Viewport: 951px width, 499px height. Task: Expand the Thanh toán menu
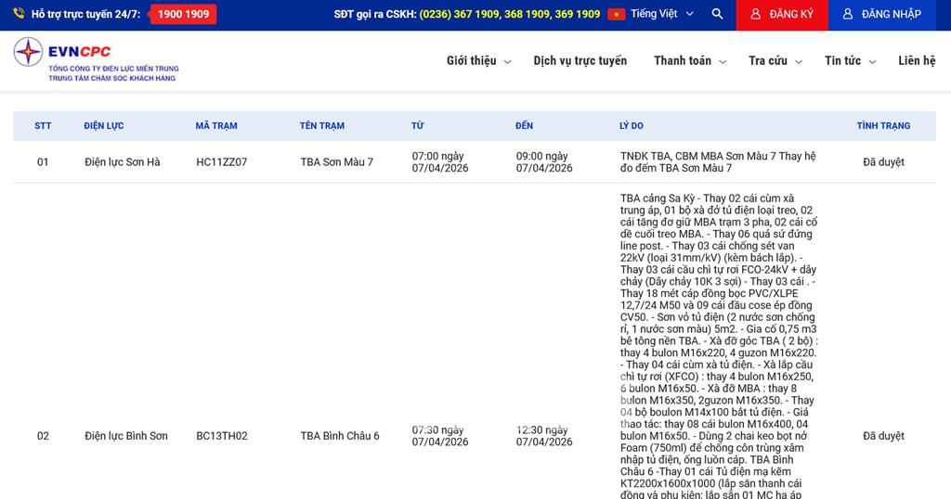[688, 61]
